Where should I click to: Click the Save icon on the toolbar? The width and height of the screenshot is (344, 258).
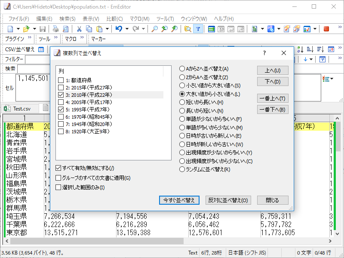tap(42, 29)
